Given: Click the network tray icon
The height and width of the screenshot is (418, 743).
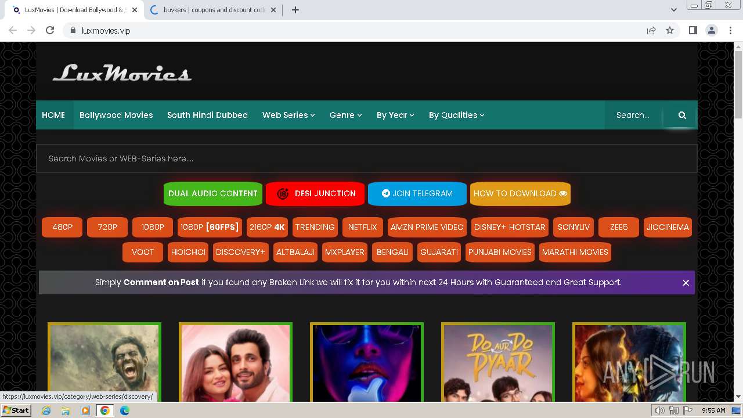Looking at the screenshot, I should pyautogui.click(x=674, y=410).
